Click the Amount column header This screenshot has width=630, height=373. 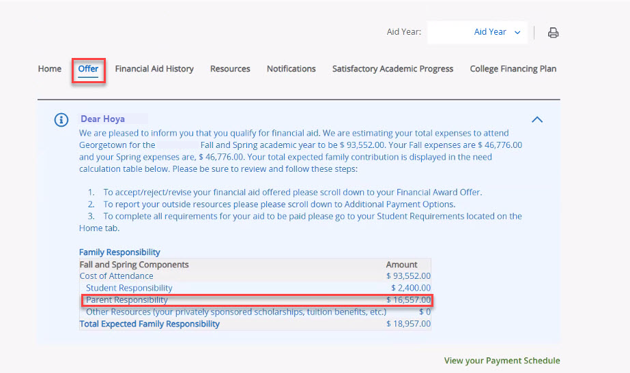pos(401,265)
